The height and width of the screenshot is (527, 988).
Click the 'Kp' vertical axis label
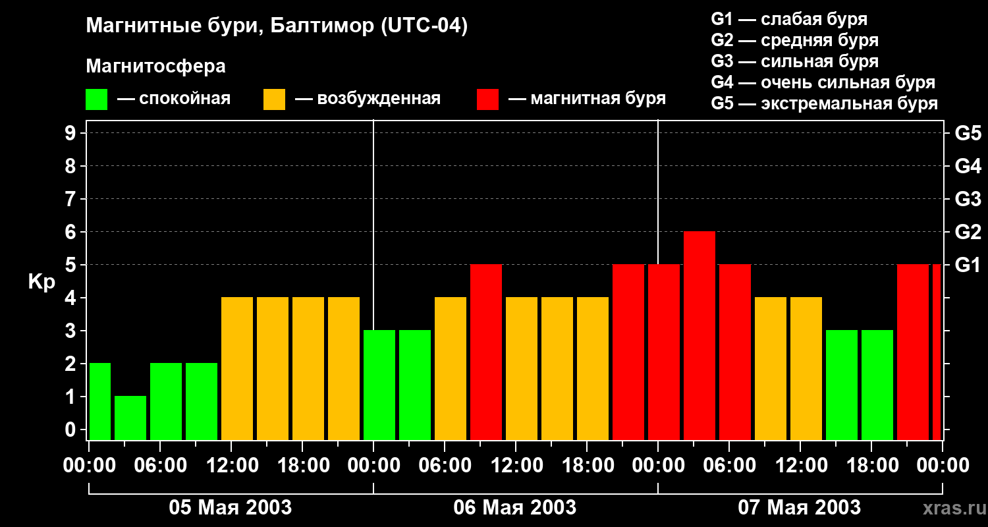(x=41, y=282)
